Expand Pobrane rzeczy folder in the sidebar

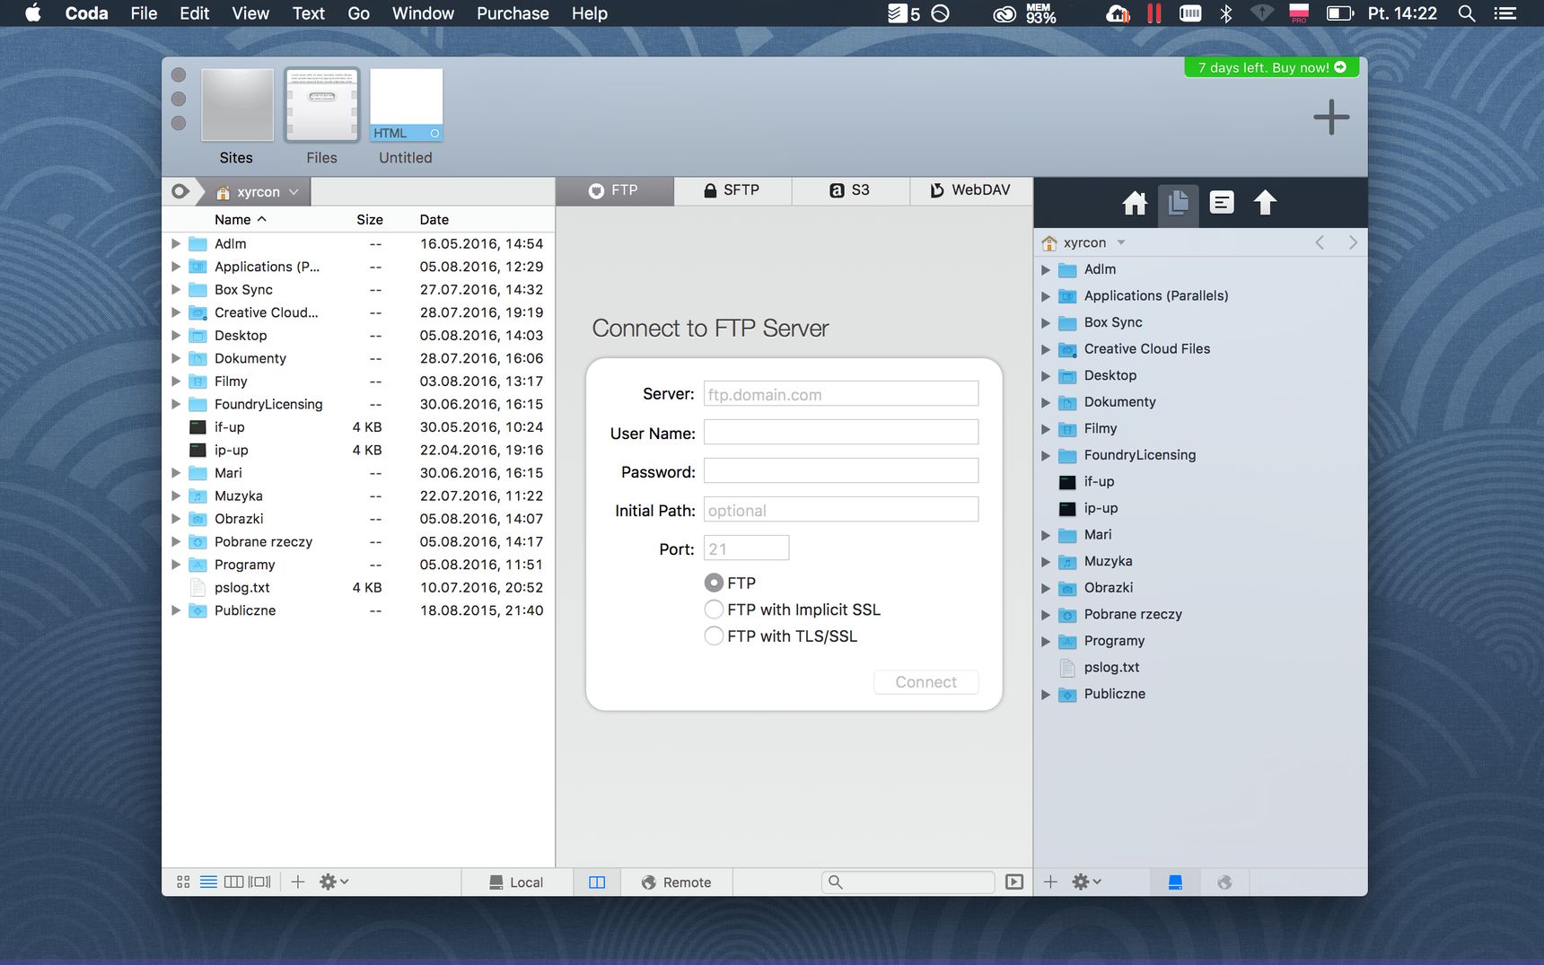click(1045, 615)
